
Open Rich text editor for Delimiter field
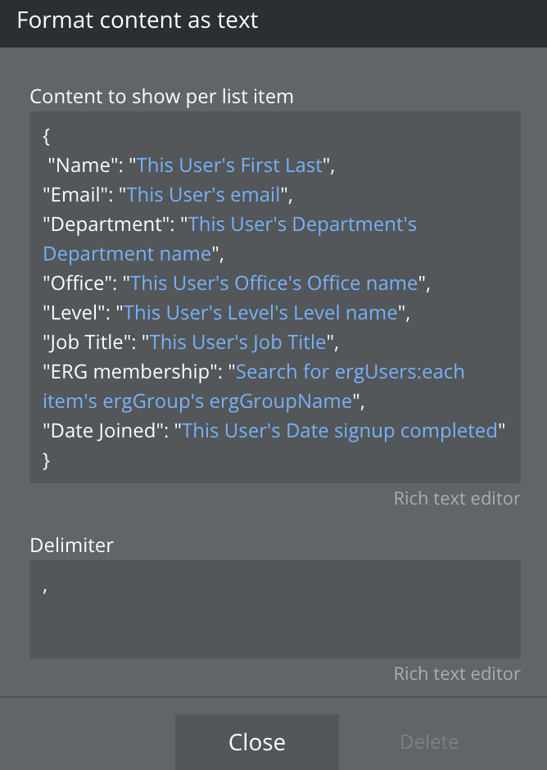[457, 673]
